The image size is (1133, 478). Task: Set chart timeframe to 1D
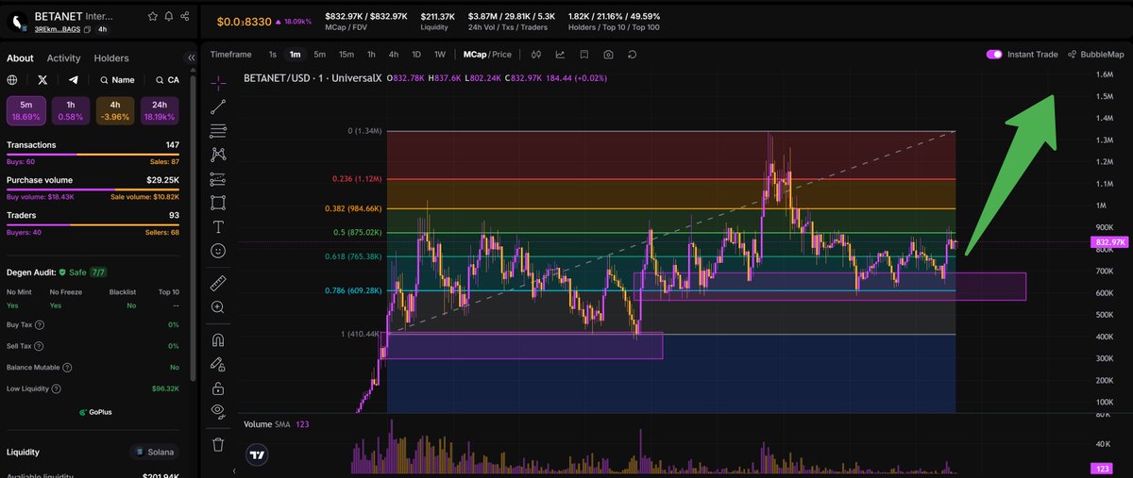[416, 54]
